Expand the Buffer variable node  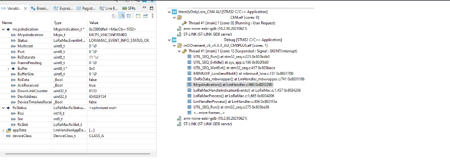8,69
